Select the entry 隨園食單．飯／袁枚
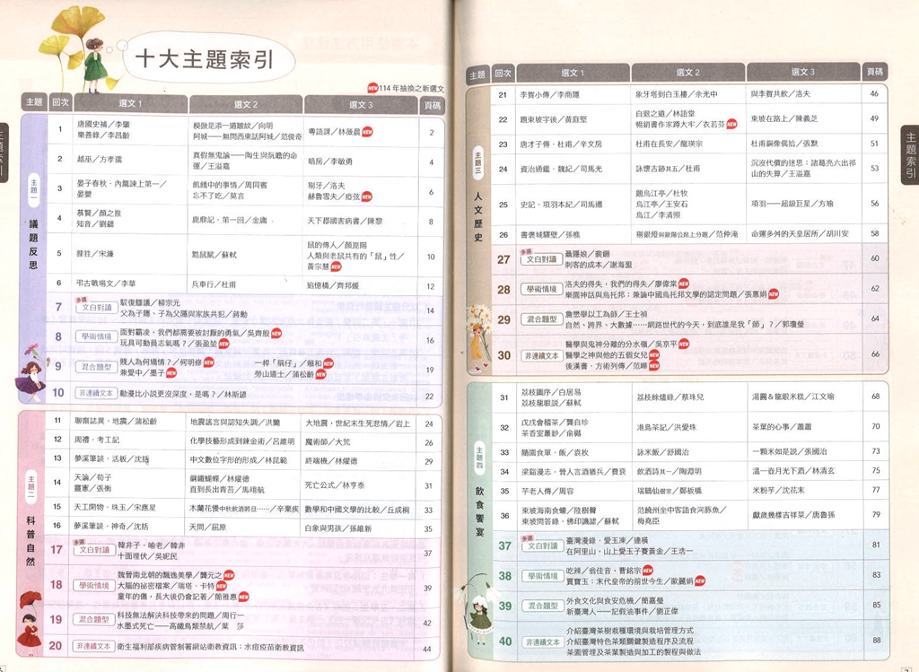This screenshot has width=919, height=672. [x=555, y=453]
